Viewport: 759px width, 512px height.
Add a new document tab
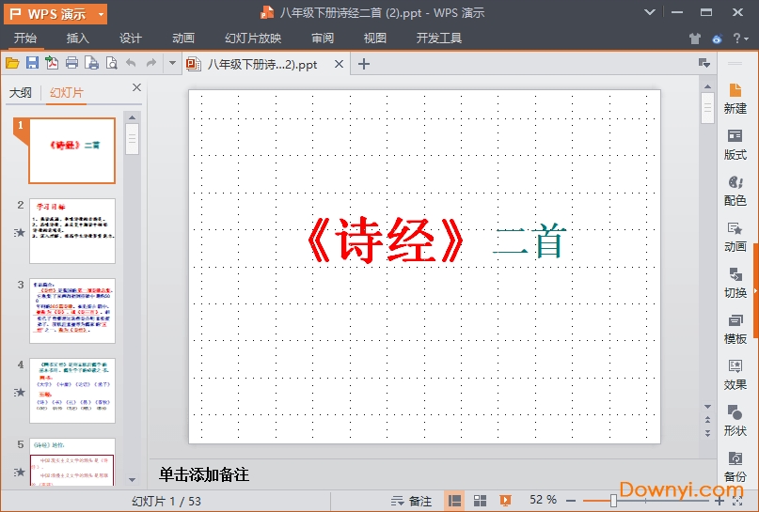[364, 64]
